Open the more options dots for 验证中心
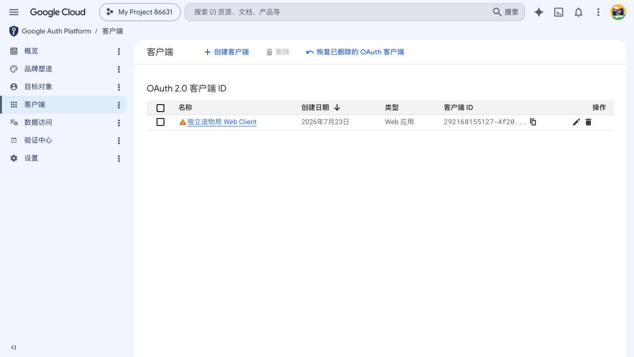The image size is (634, 357). [x=119, y=141]
